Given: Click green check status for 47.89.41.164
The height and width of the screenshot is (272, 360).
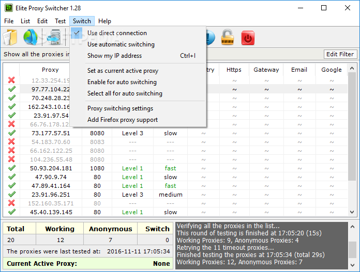Looking at the screenshot, I should click(12, 186).
